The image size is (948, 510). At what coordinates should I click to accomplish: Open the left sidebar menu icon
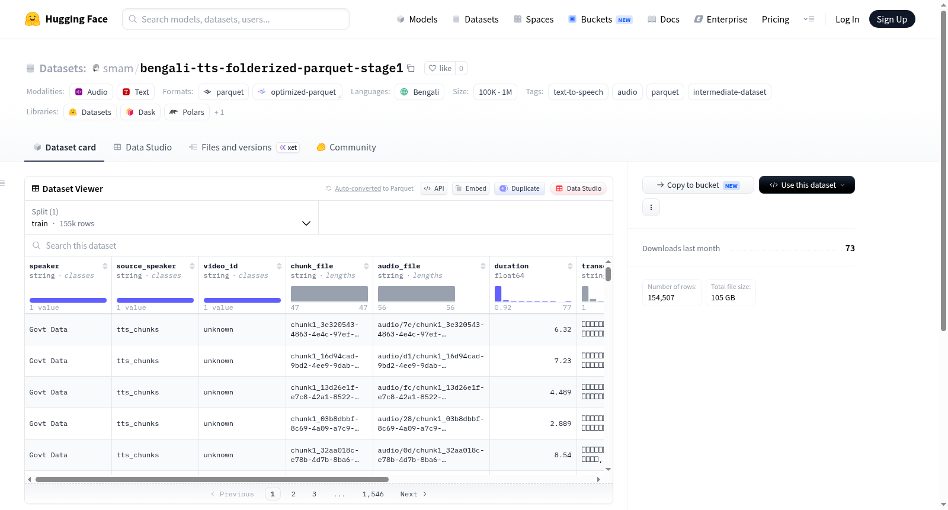pos(2,183)
